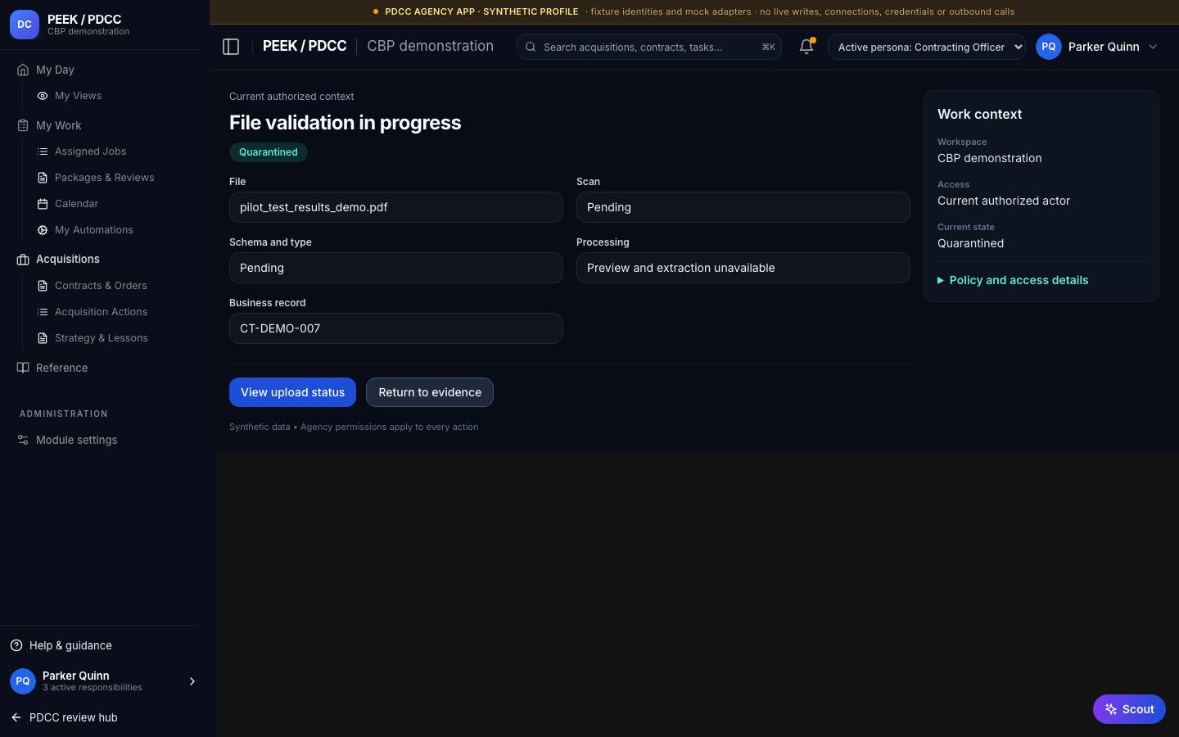Click the My Views eye icon
The width and height of the screenshot is (1179, 737).
(x=43, y=96)
